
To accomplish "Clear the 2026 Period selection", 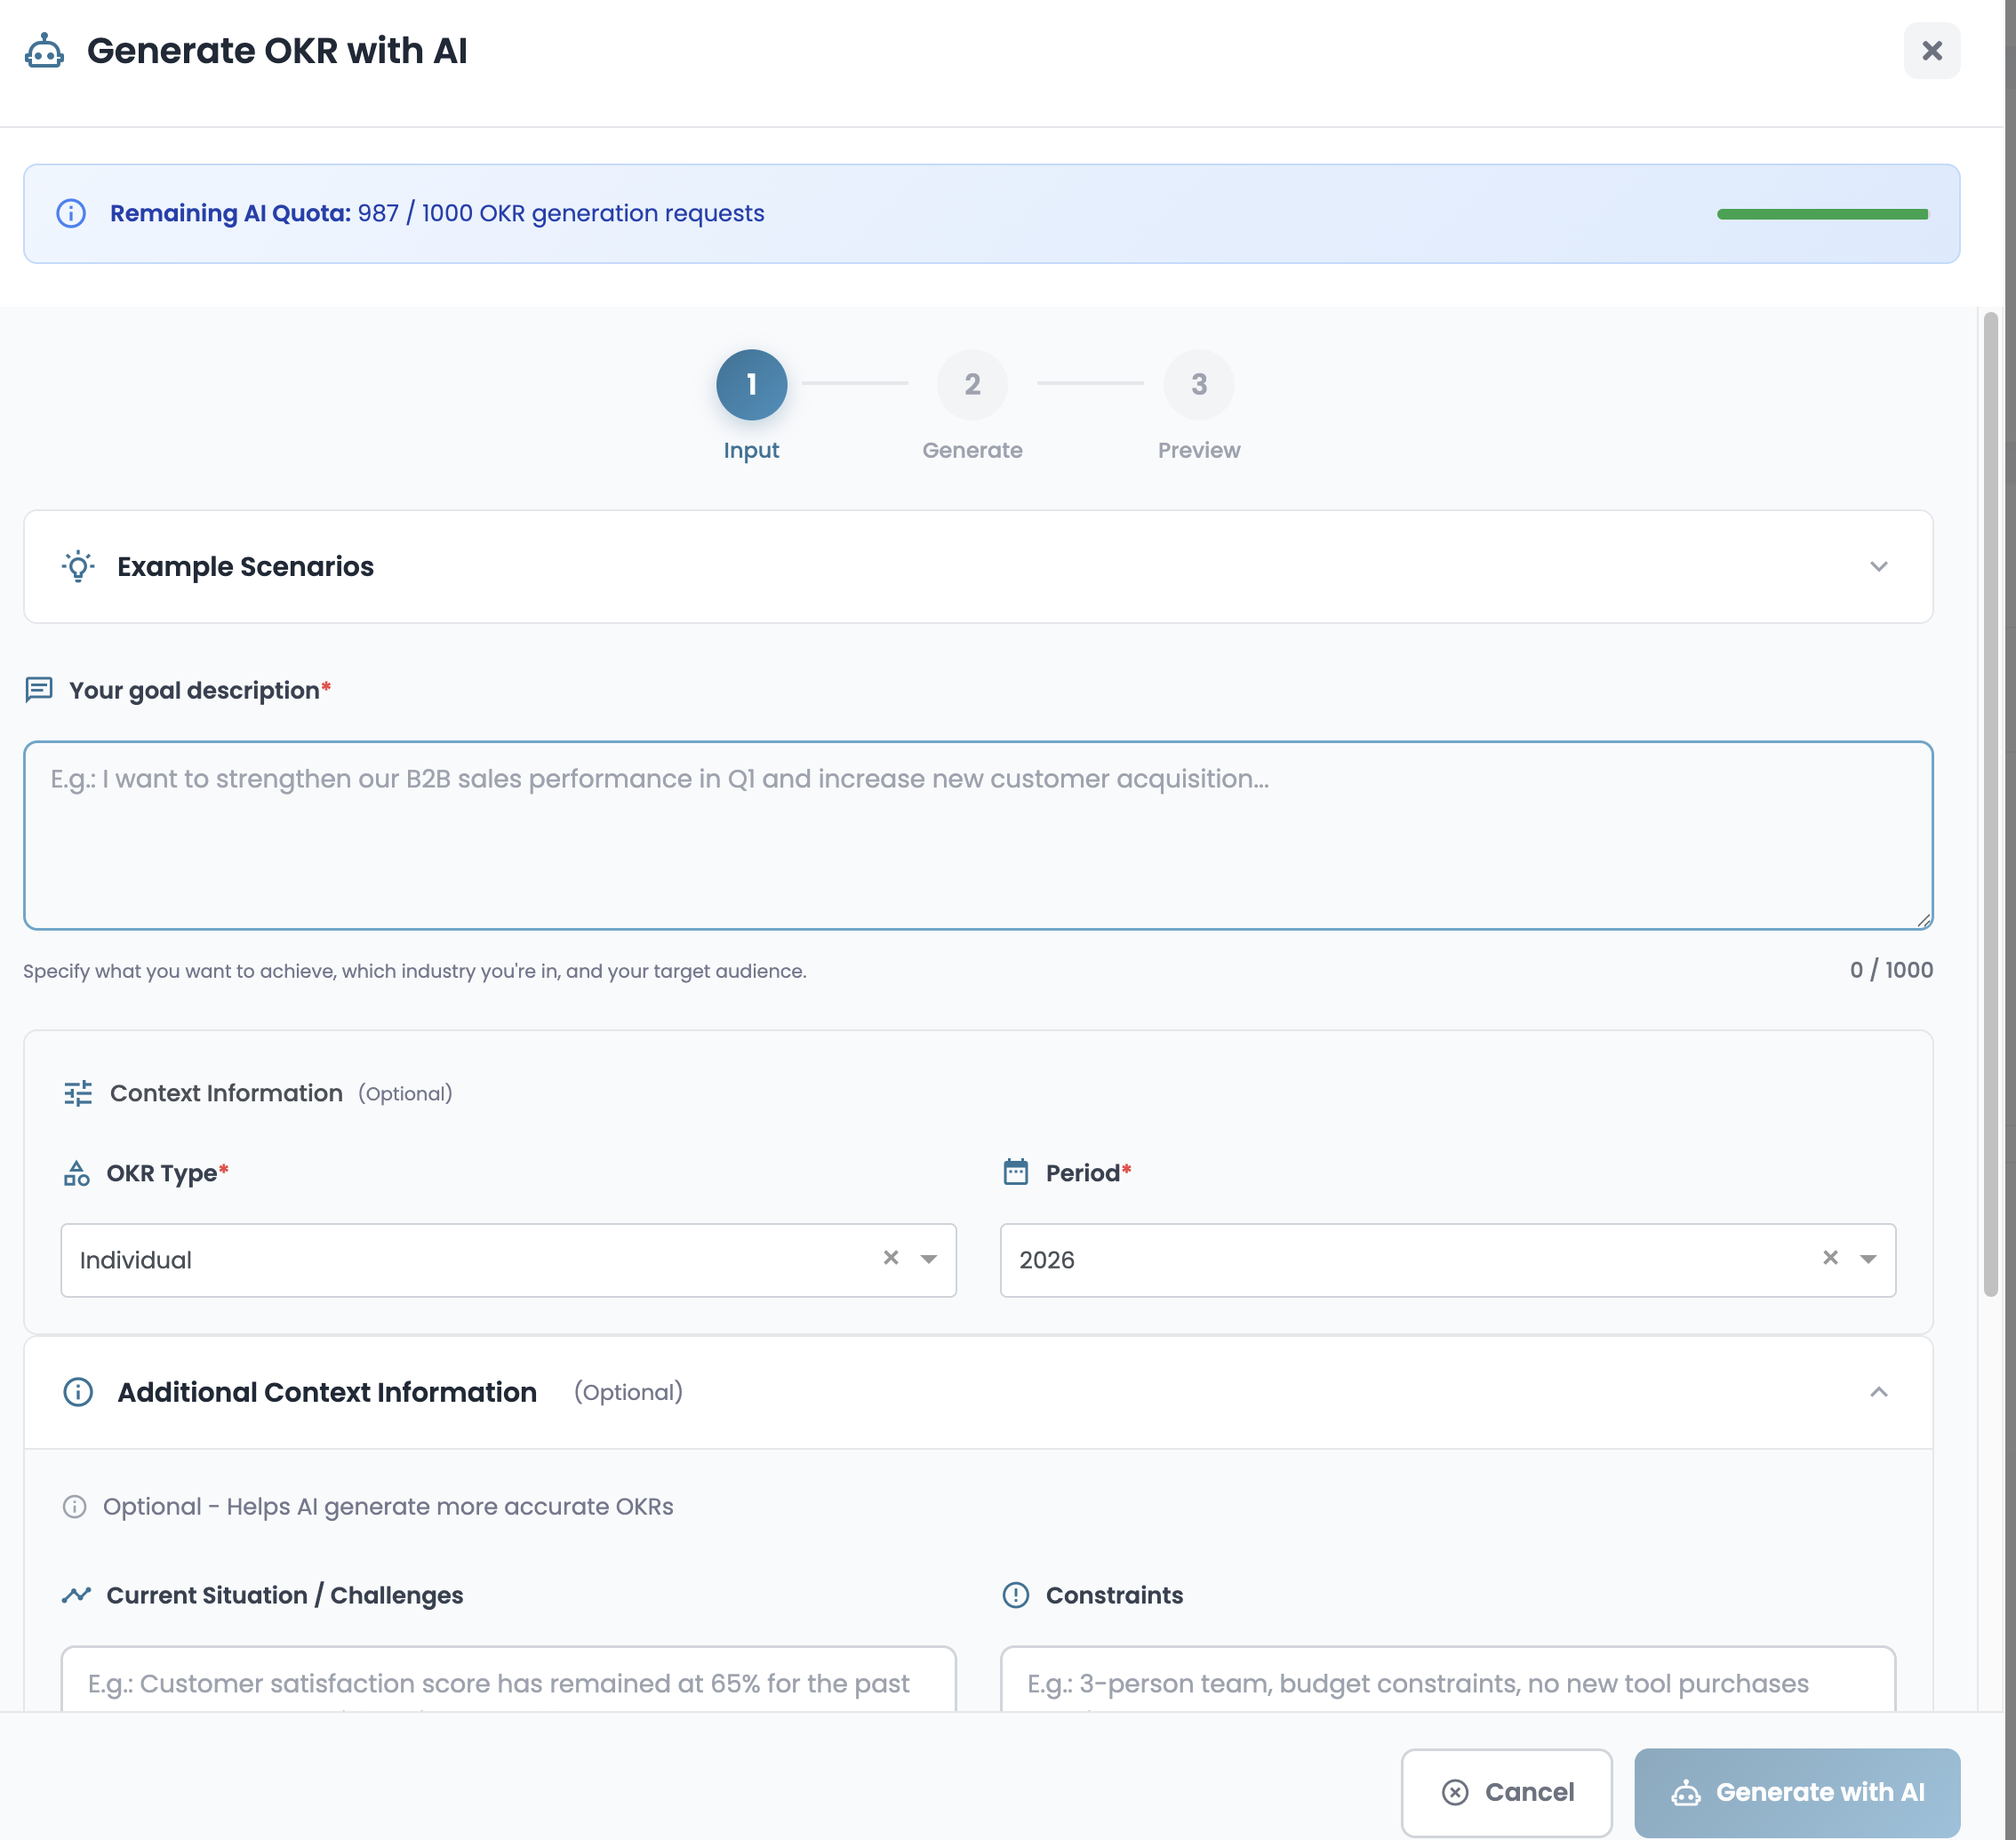I will (1830, 1258).
